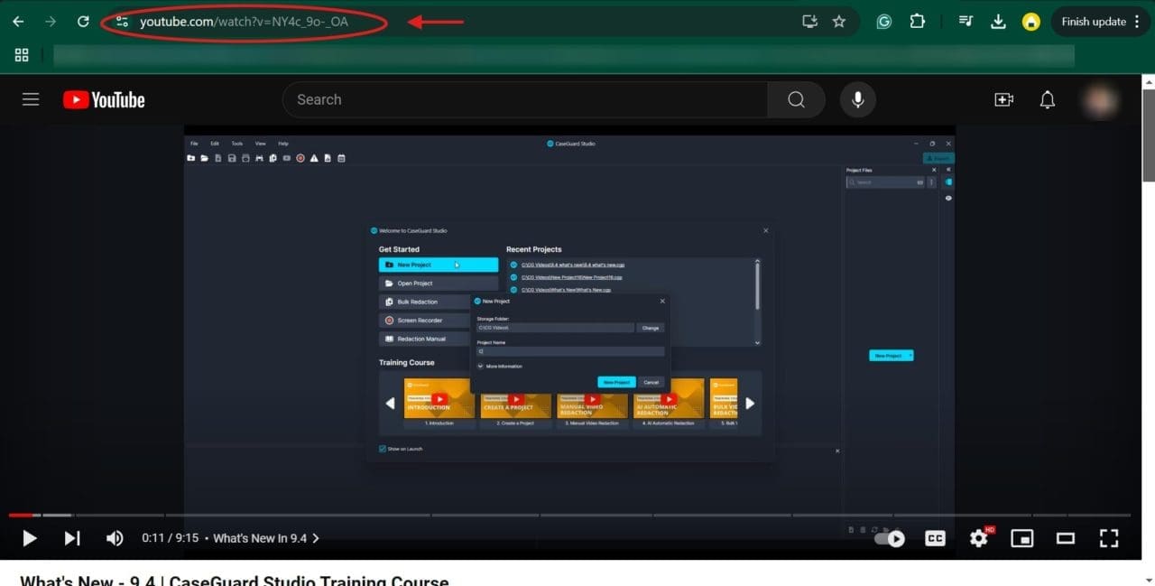Open the Create video icon
Image resolution: width=1155 pixels, height=586 pixels.
point(1003,100)
